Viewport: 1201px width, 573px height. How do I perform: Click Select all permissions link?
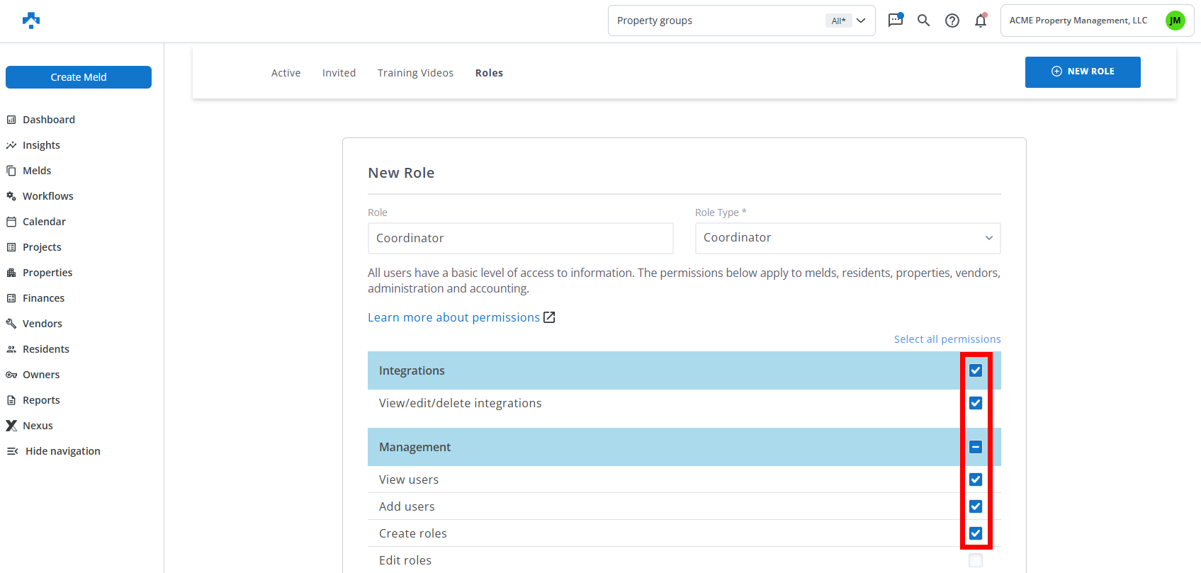coord(947,339)
